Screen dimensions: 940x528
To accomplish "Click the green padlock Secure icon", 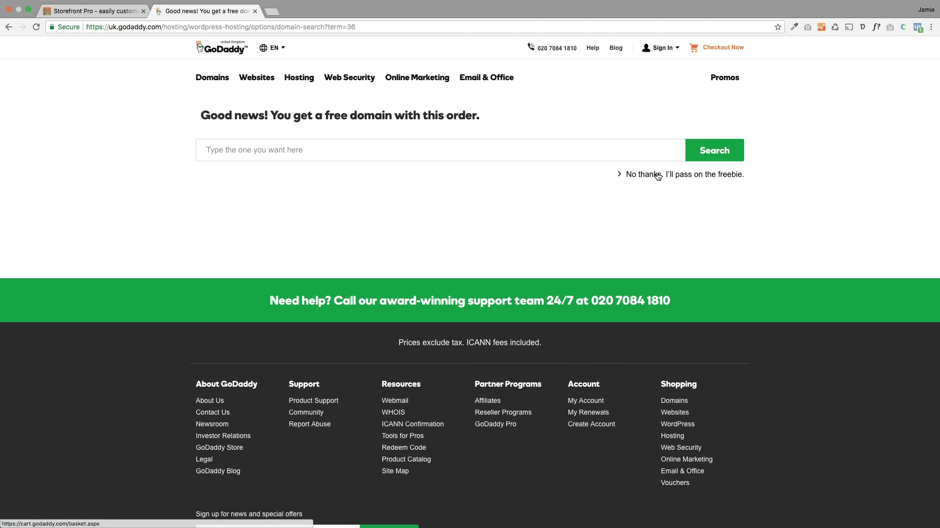I will tap(52, 27).
